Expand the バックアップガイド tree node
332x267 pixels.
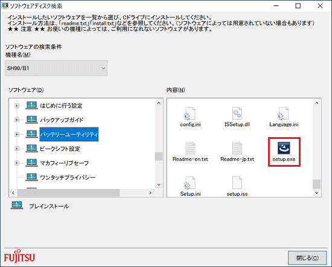[x=17, y=120]
